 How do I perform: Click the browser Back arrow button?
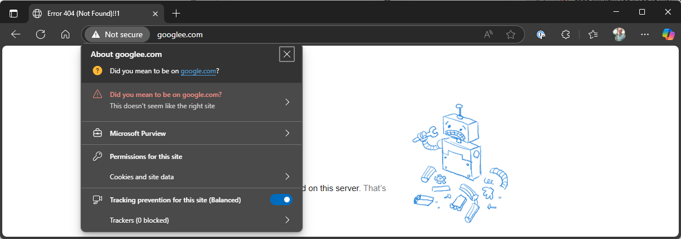[x=16, y=34]
